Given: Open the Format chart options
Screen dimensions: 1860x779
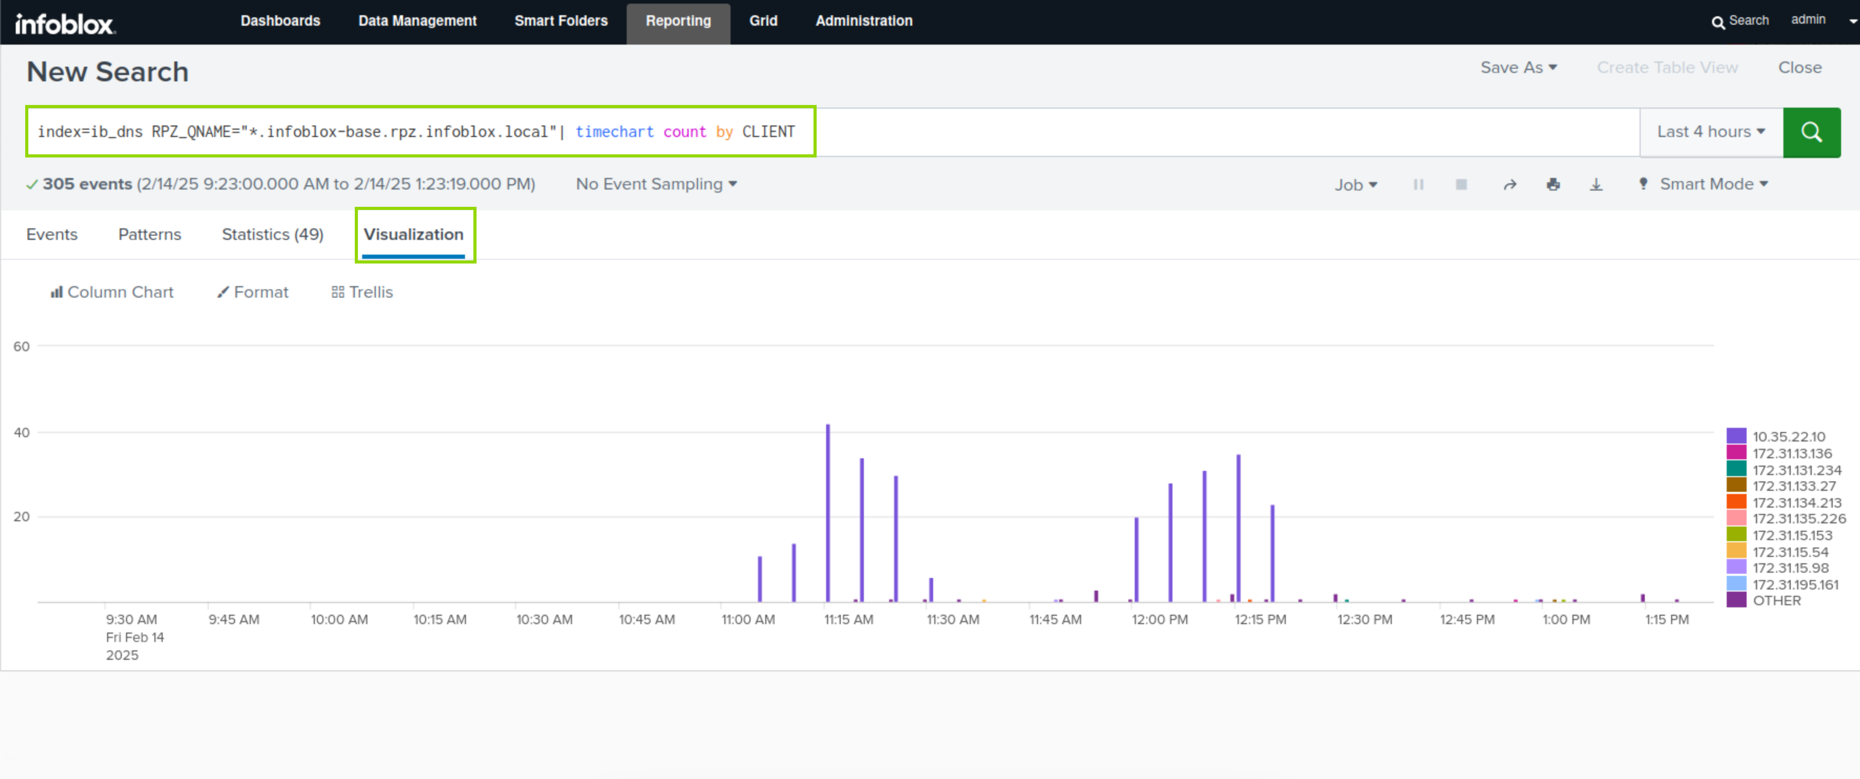Looking at the screenshot, I should tap(253, 292).
